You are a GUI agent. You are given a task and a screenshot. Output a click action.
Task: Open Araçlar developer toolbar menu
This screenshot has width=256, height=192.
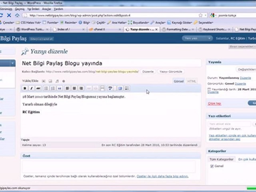[158, 22]
